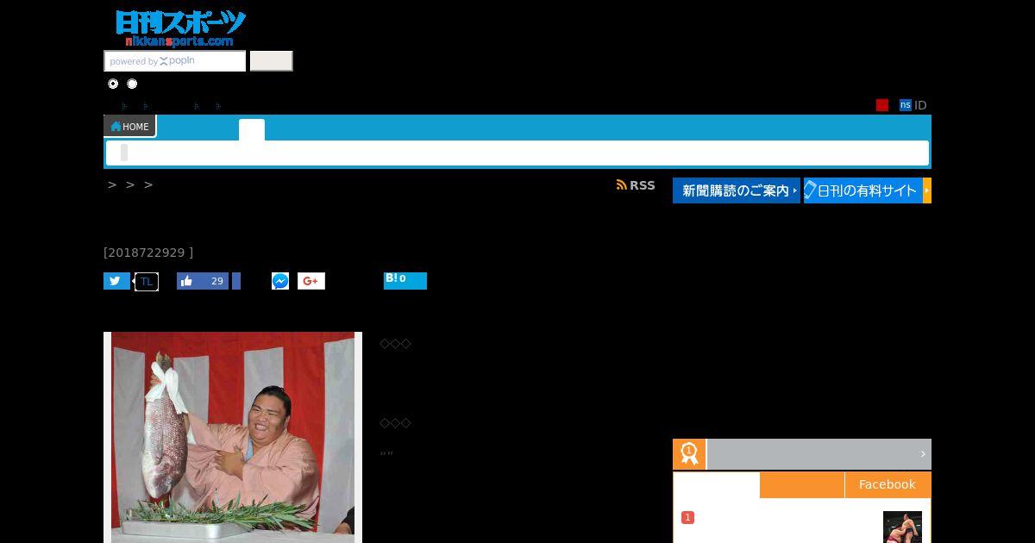Share the article on Google+
Screen dimensions: 1035x543
[311, 281]
